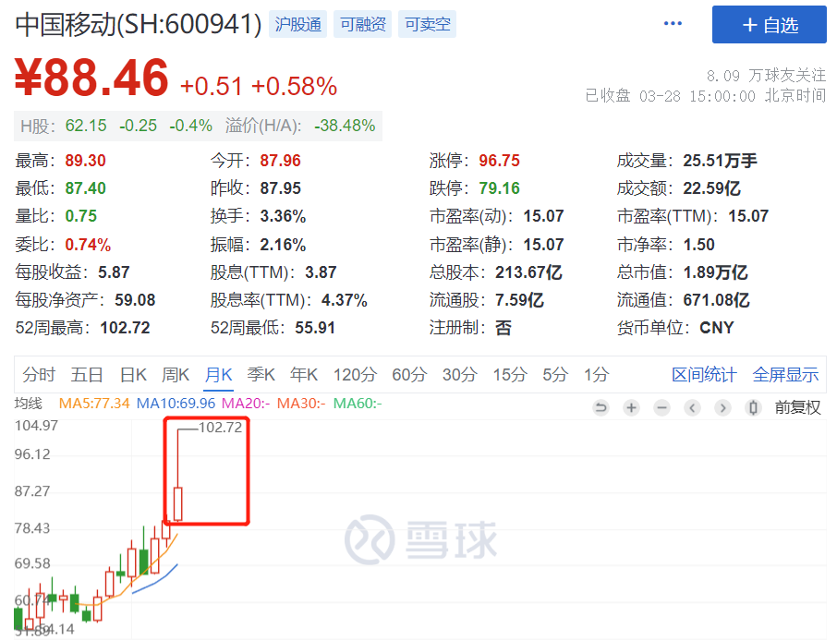Screen dimensions: 837x640
Task: Click the MA30 moving average label
Action: pyautogui.click(x=301, y=403)
